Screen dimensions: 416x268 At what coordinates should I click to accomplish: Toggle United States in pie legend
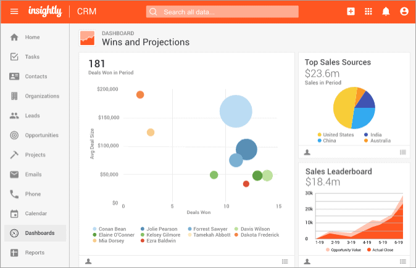338,134
